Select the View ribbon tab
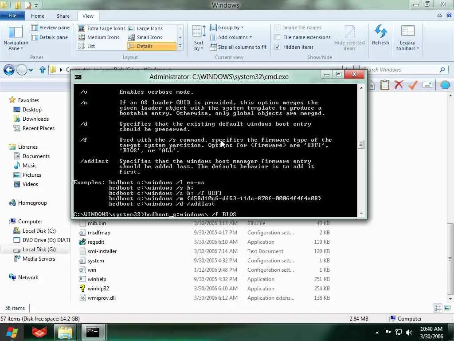This screenshot has width=454, height=341. tap(88, 16)
